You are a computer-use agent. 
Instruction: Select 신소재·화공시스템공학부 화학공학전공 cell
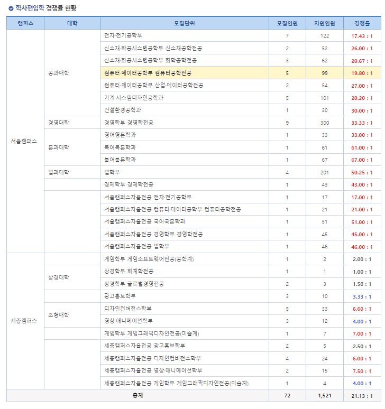(185, 61)
